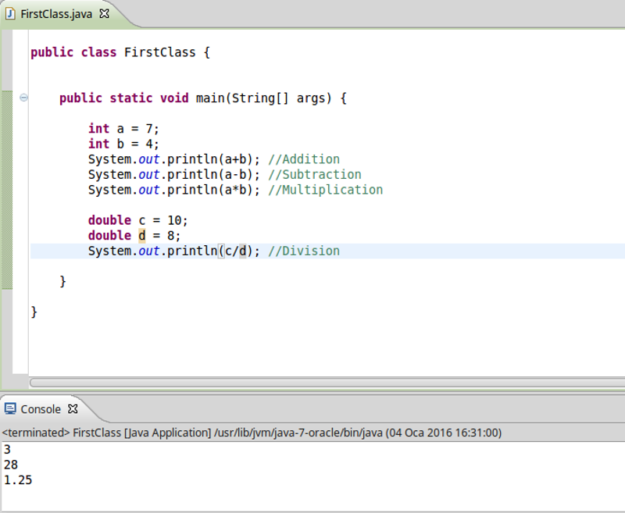
Task: Close the Console view
Action: pyautogui.click(x=72, y=408)
